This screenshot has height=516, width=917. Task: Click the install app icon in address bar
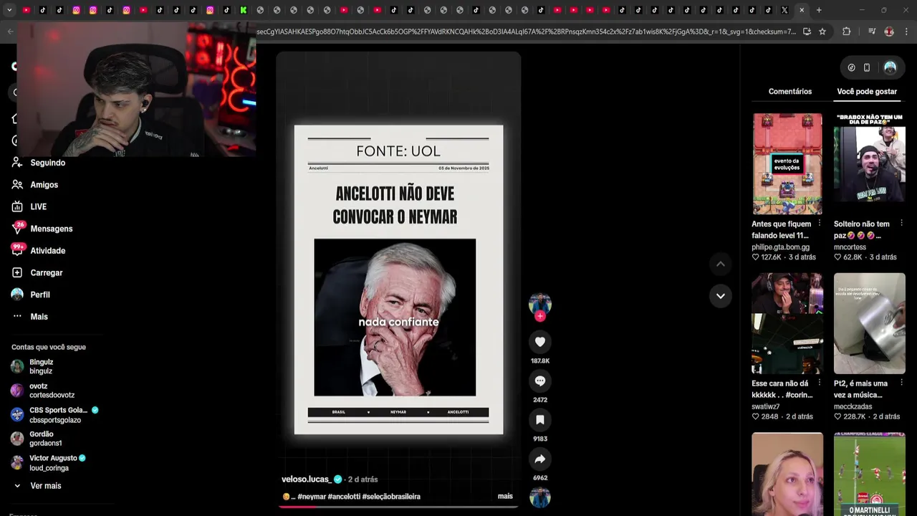(x=807, y=32)
